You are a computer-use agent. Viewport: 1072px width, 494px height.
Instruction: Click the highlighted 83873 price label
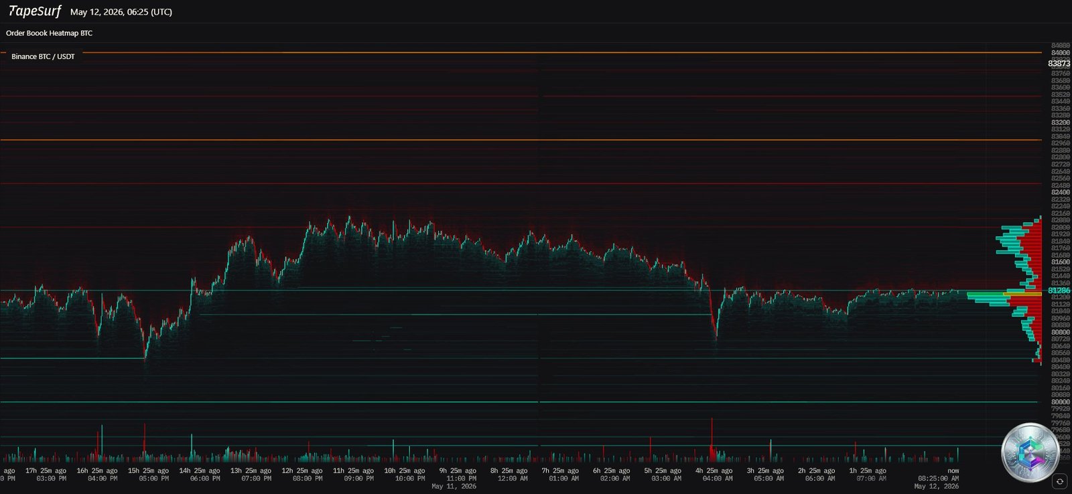[1059, 63]
